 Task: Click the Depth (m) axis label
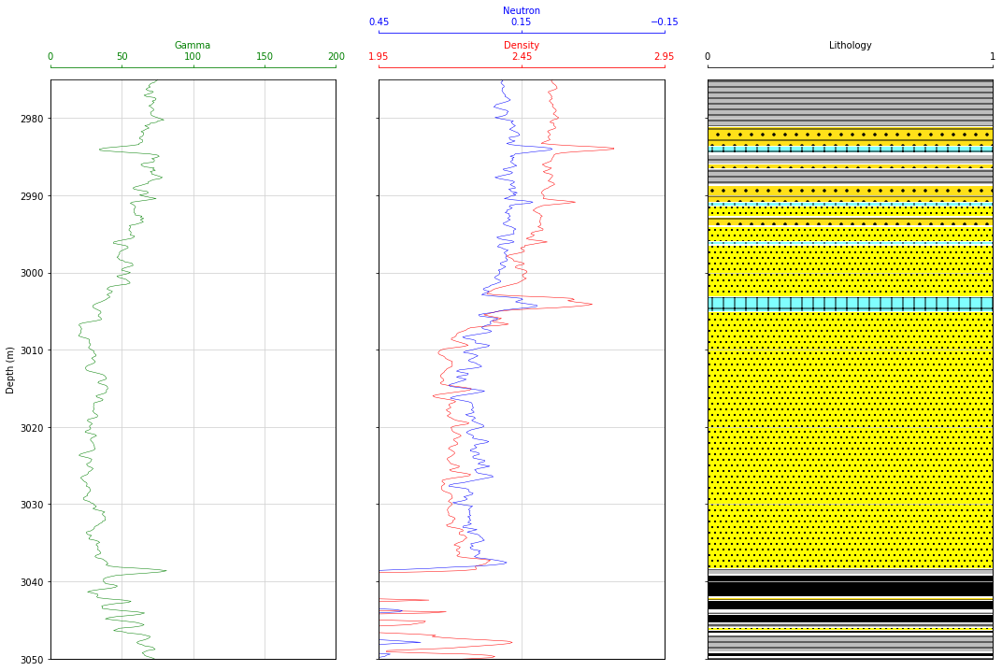point(9,369)
